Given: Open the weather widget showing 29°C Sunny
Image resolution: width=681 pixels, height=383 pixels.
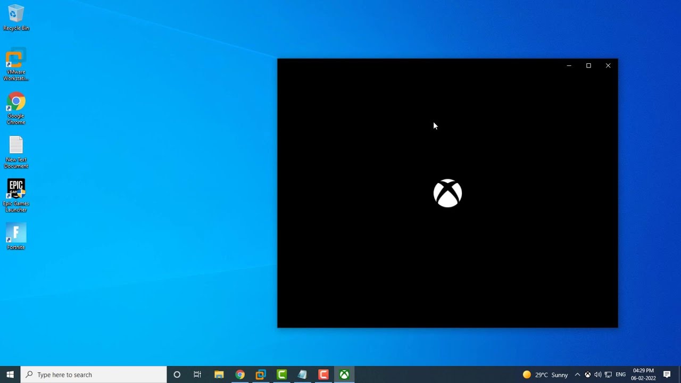Looking at the screenshot, I should (545, 374).
